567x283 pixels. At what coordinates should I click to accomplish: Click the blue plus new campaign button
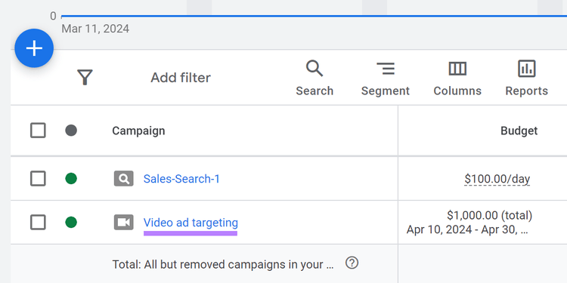34,48
